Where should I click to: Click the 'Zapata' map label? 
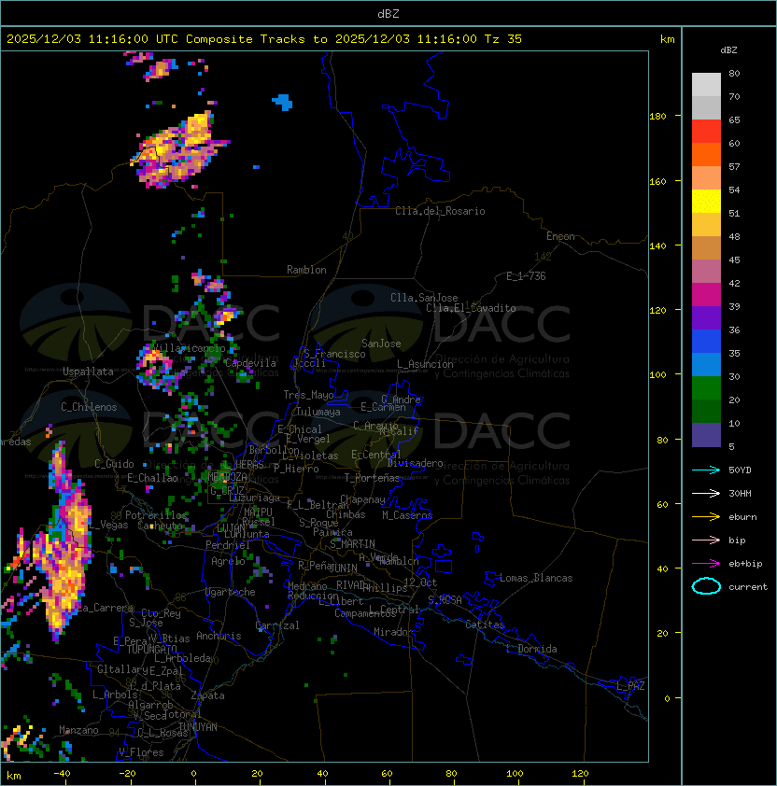tap(207, 695)
